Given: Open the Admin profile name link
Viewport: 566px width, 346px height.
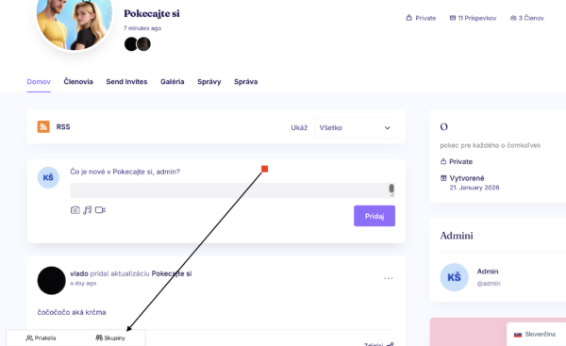Looking at the screenshot, I should click(488, 272).
